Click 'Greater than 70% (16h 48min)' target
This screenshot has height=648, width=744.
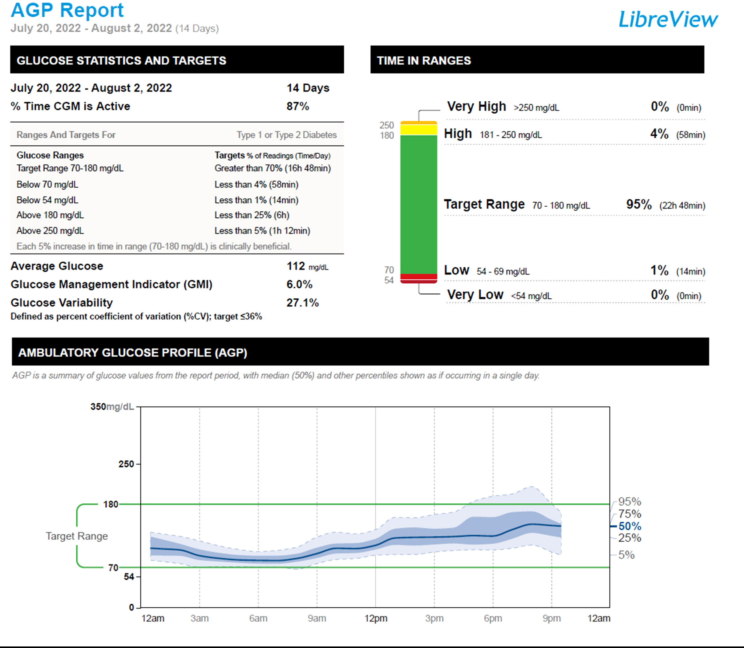coord(273,168)
